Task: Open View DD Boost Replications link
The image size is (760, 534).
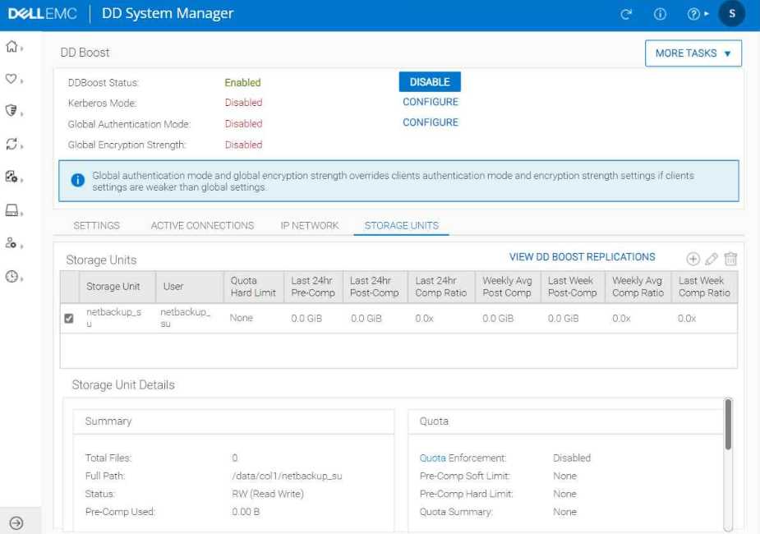Action: click(x=582, y=257)
